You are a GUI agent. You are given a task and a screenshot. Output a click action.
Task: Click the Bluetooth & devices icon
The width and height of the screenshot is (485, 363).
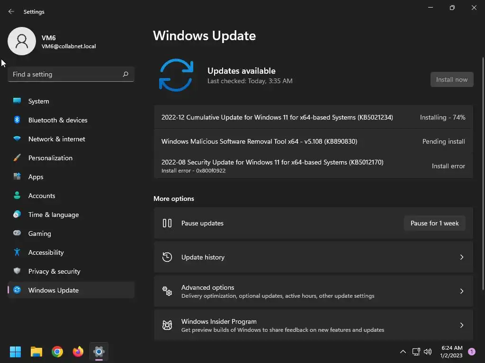tap(17, 120)
